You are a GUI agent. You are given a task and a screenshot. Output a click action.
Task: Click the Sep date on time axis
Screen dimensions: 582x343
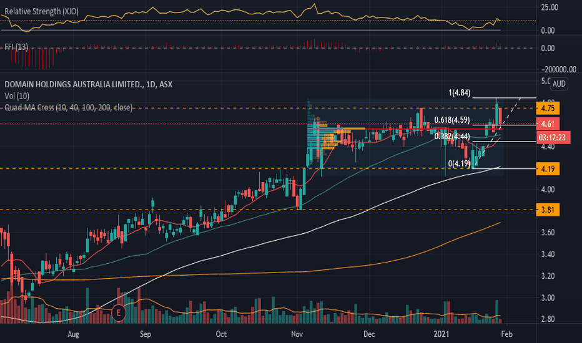145,334
